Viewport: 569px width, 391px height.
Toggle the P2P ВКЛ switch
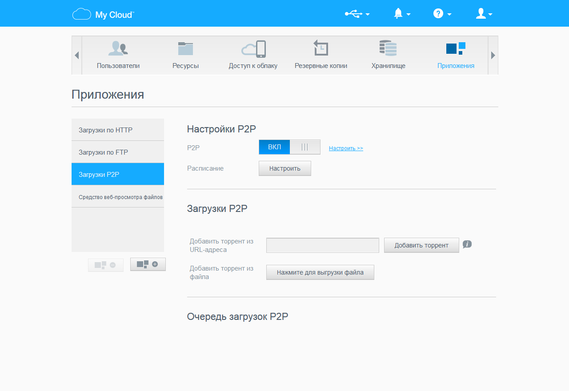(289, 147)
